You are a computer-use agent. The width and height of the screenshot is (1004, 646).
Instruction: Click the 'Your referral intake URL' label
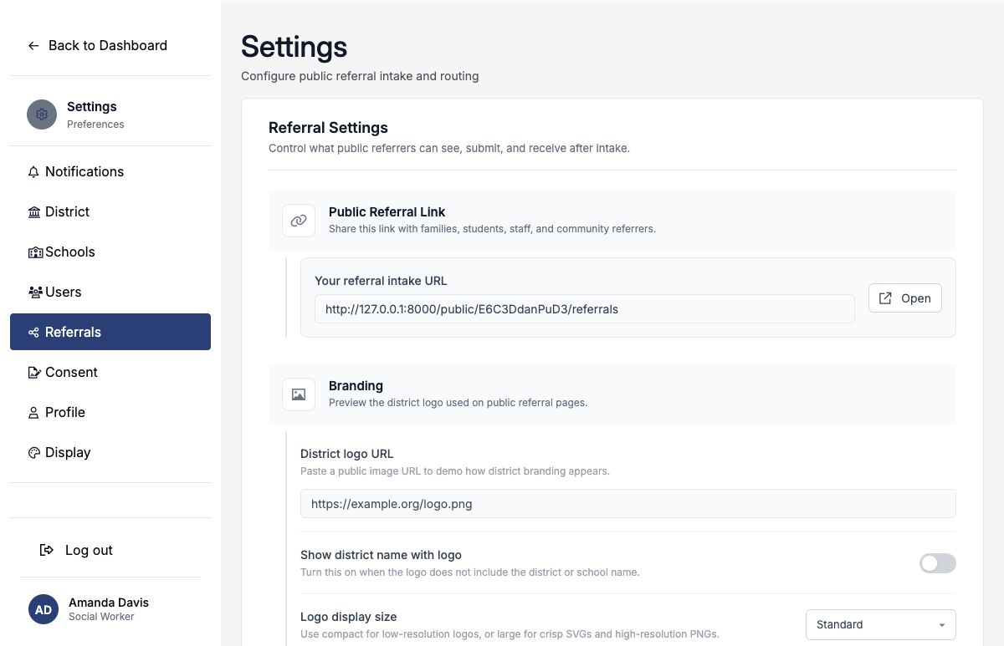point(381,281)
